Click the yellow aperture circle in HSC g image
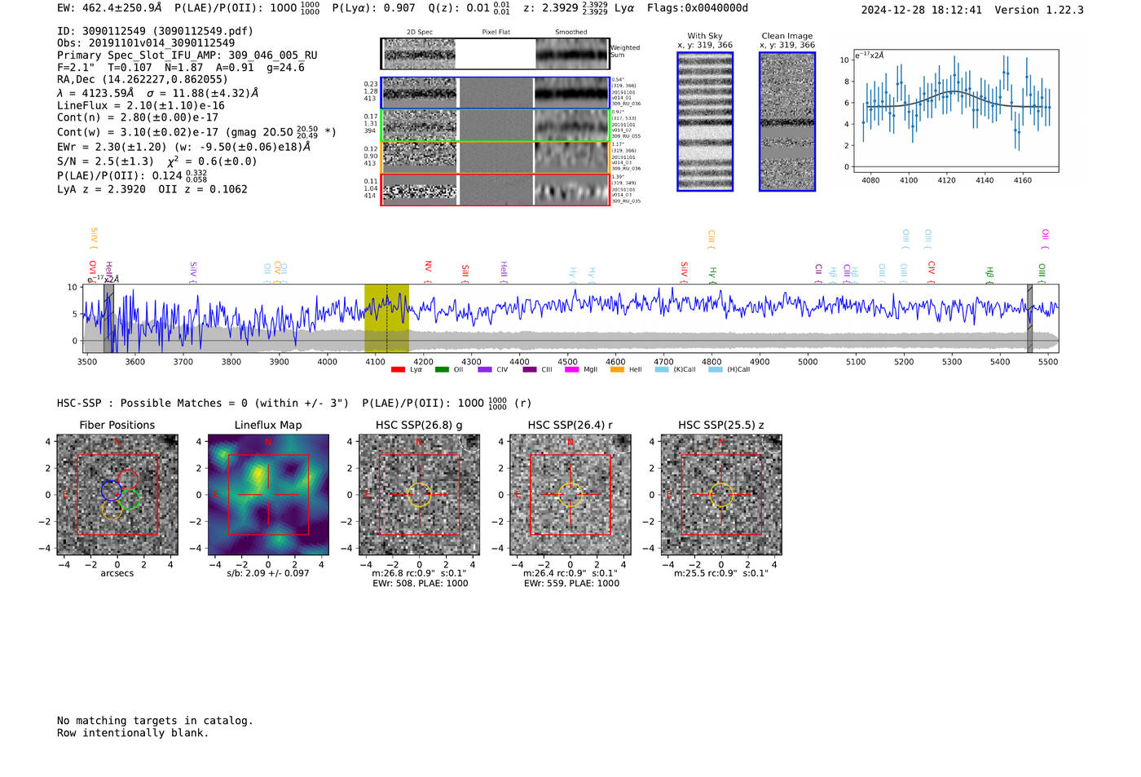1141x777 pixels. [x=419, y=495]
